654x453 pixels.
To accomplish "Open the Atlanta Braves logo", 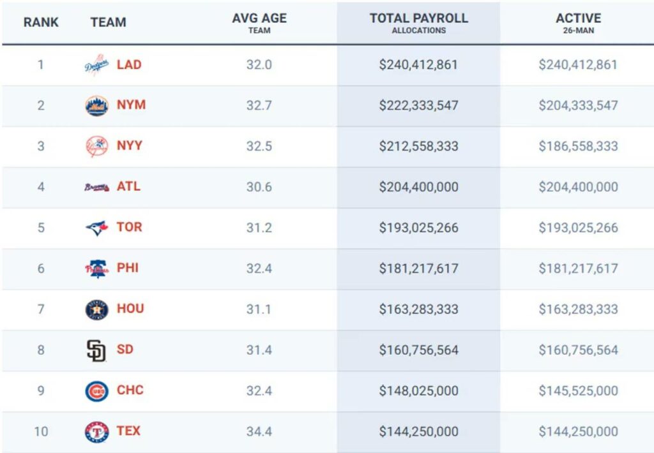I will (96, 187).
